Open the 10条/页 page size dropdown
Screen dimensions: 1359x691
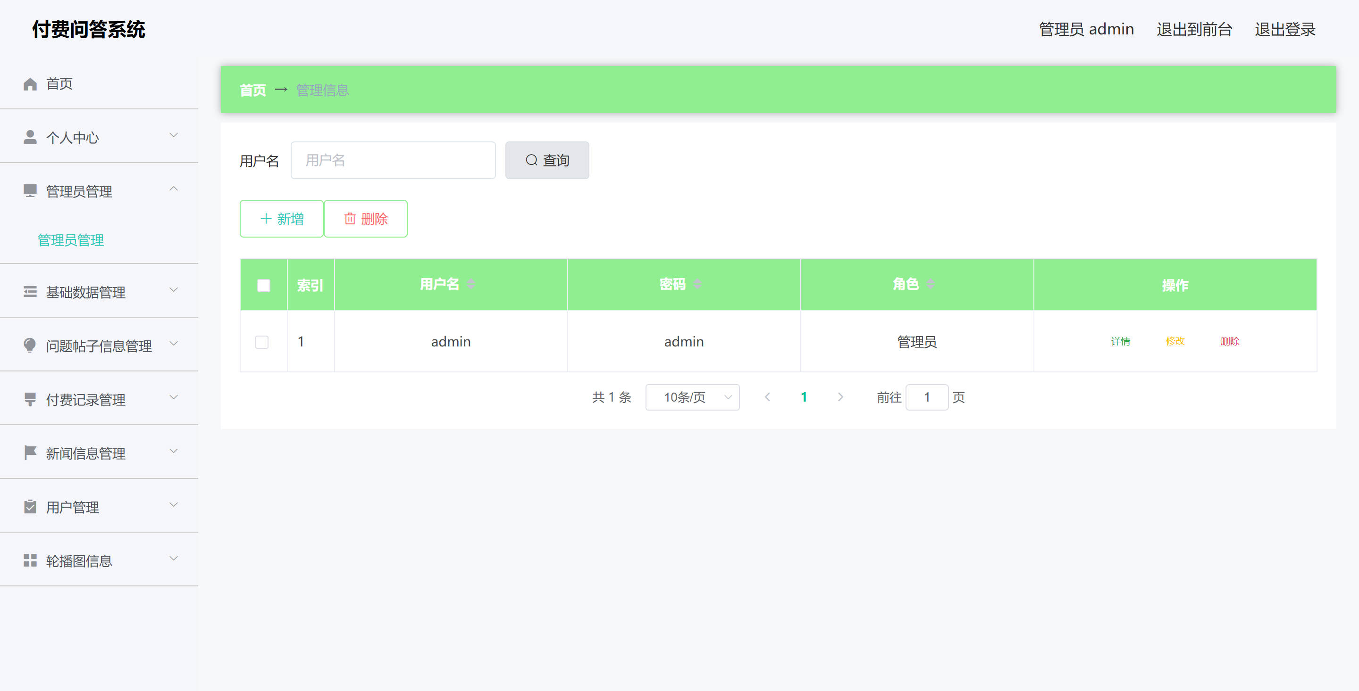(692, 397)
